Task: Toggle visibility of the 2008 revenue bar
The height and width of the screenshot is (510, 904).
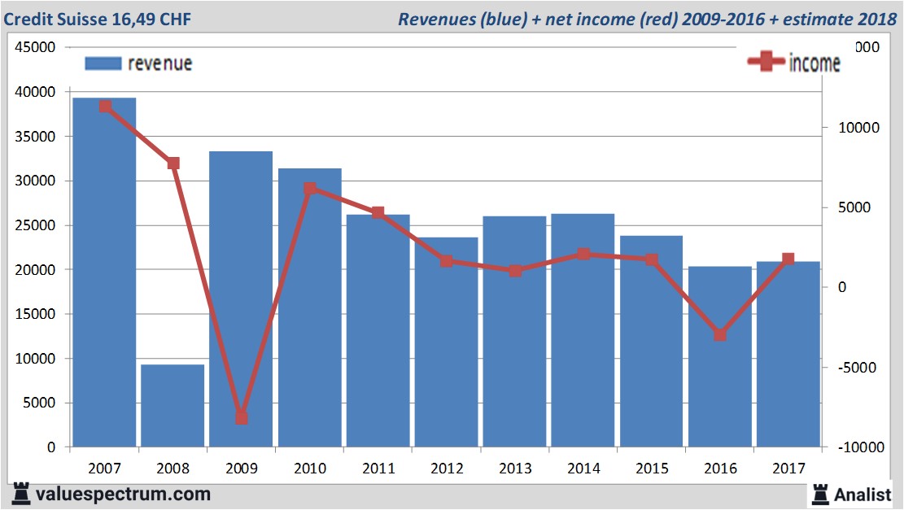Action: click(x=172, y=407)
